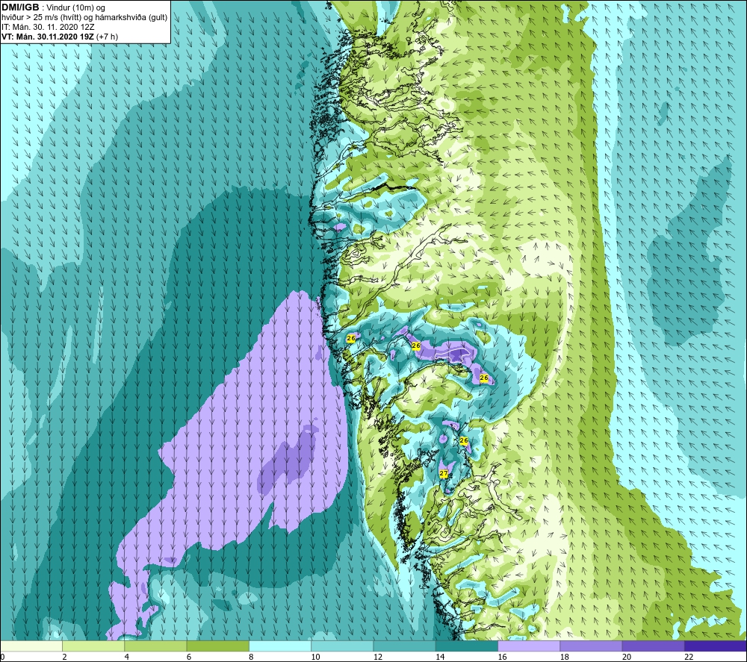Click the legend scale value "2"

(x=64, y=657)
